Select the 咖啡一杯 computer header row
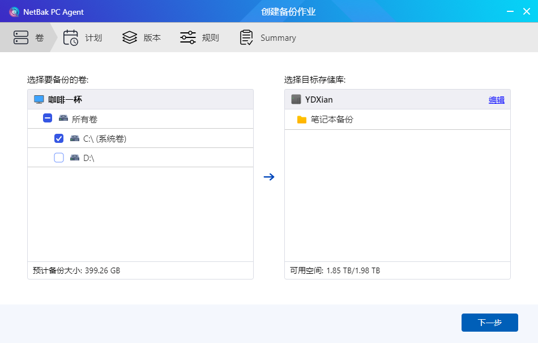This screenshot has width=538, height=343. click(142, 100)
